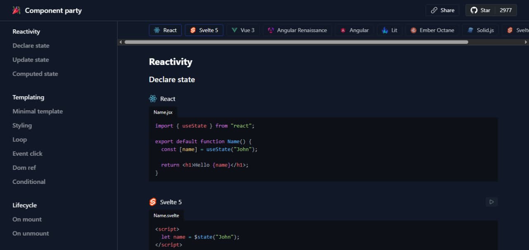Screen dimensions: 529x250
Task: Select Update state in the sidebar
Action: (x=31, y=60)
